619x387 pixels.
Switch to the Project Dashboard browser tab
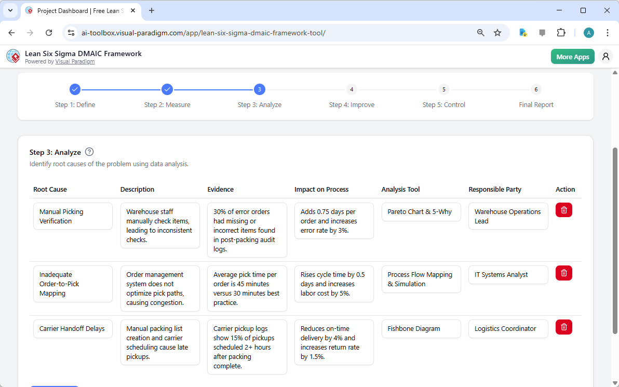coord(78,10)
